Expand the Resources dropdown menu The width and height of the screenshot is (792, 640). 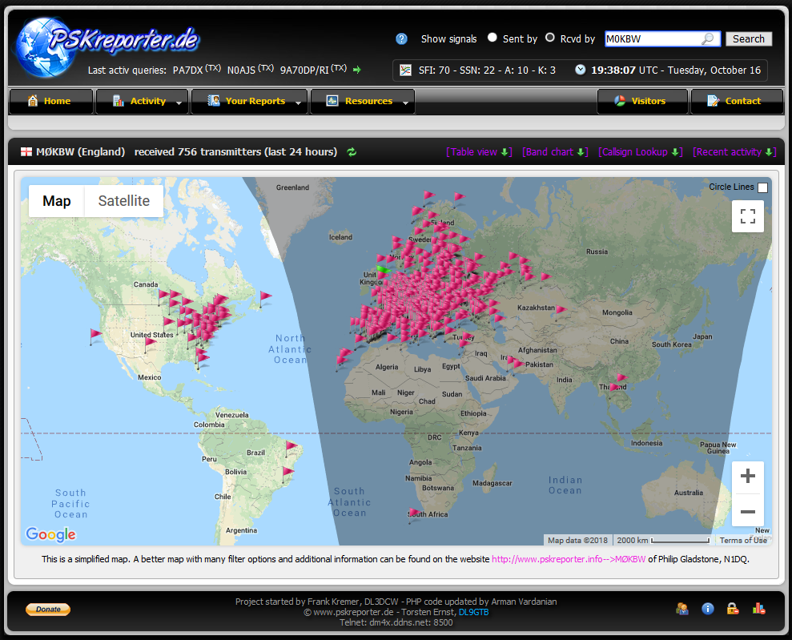tap(362, 102)
